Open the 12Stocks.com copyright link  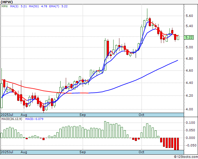coord(186,157)
